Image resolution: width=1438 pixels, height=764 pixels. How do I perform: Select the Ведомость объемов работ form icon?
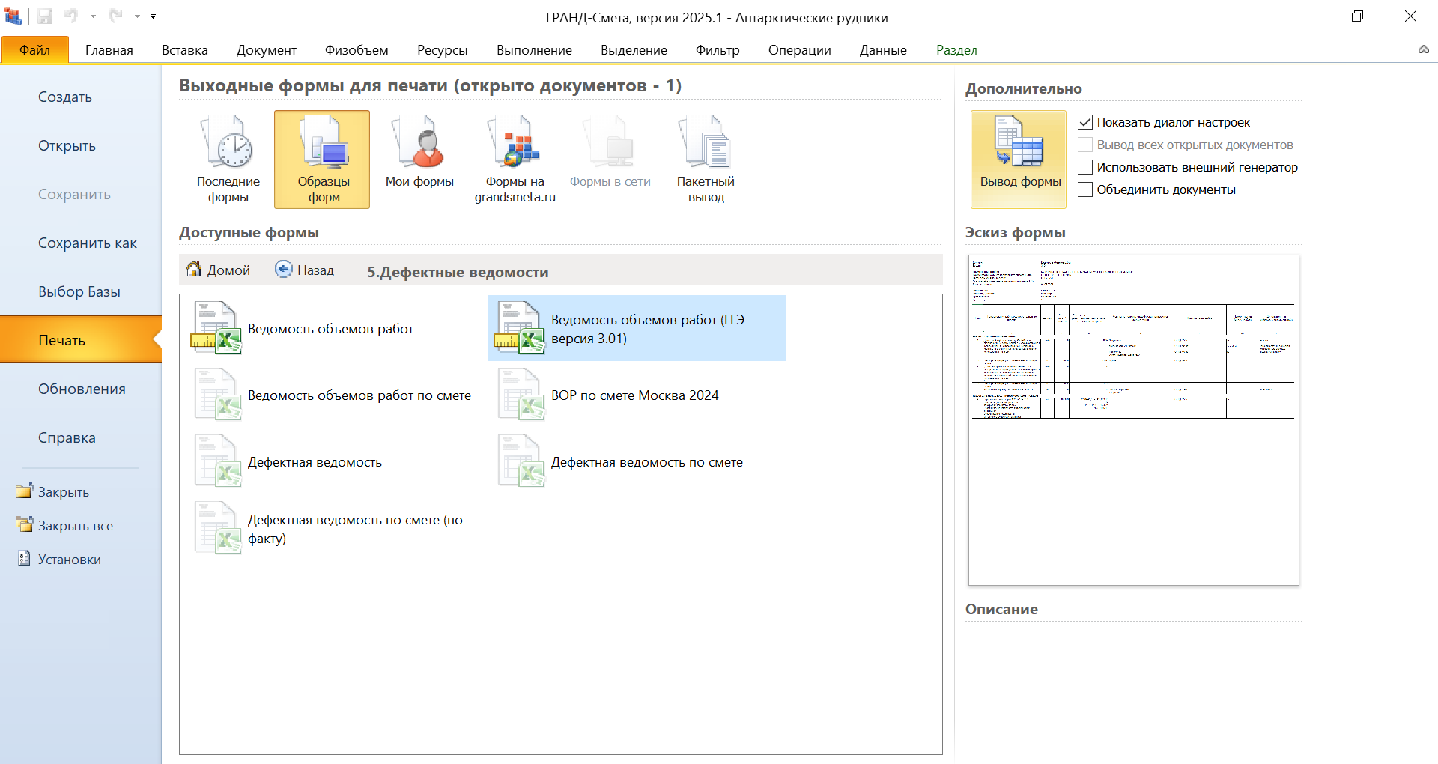[x=216, y=327]
